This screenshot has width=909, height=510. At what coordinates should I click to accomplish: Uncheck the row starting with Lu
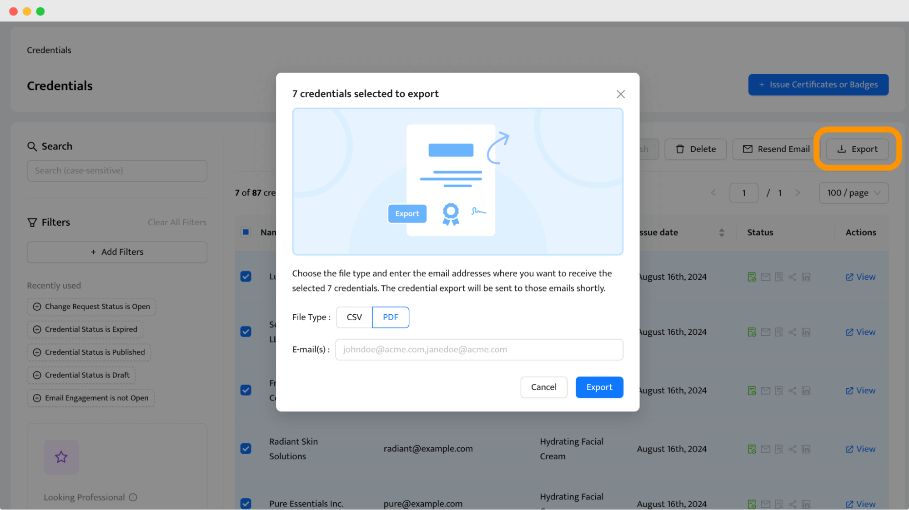pos(246,277)
